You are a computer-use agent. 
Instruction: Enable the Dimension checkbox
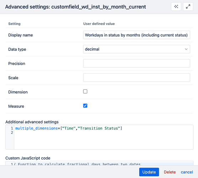(85, 91)
